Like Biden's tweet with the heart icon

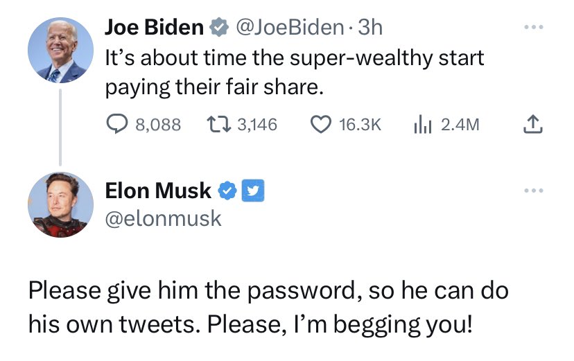pos(320,125)
